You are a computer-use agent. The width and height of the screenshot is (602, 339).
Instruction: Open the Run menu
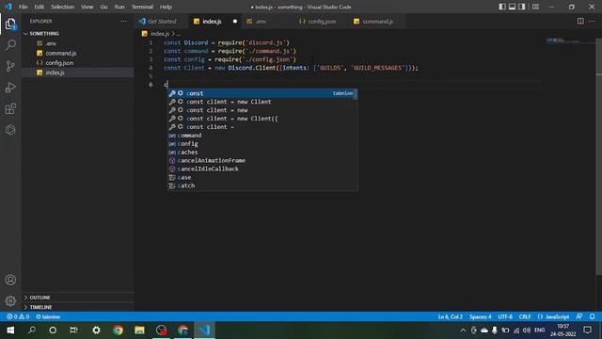119,7
